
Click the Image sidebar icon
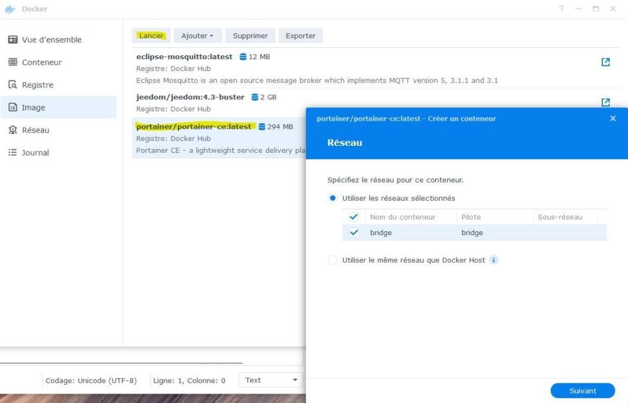pos(13,107)
